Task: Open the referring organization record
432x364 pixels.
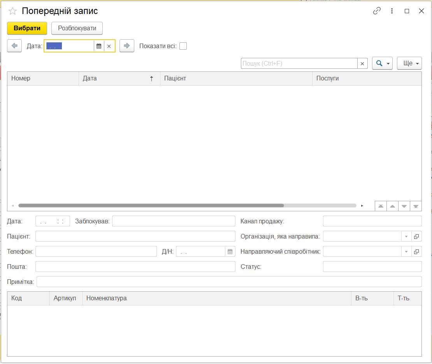Action: [x=416, y=236]
